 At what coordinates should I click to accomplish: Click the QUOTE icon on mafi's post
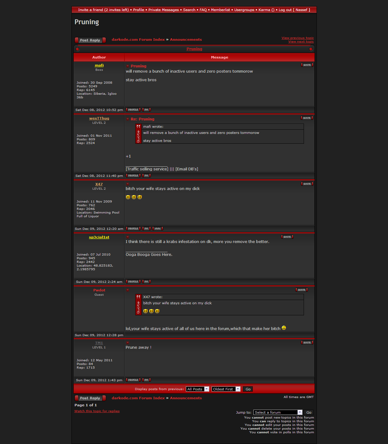(307, 65)
